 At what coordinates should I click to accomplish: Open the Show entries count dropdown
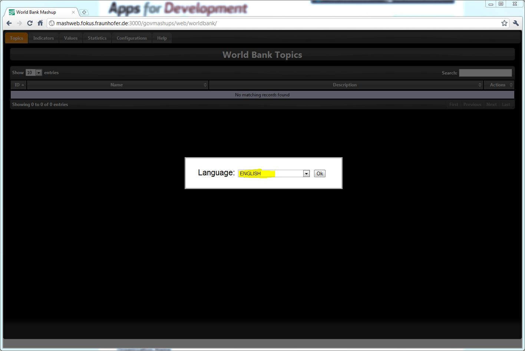click(x=34, y=73)
